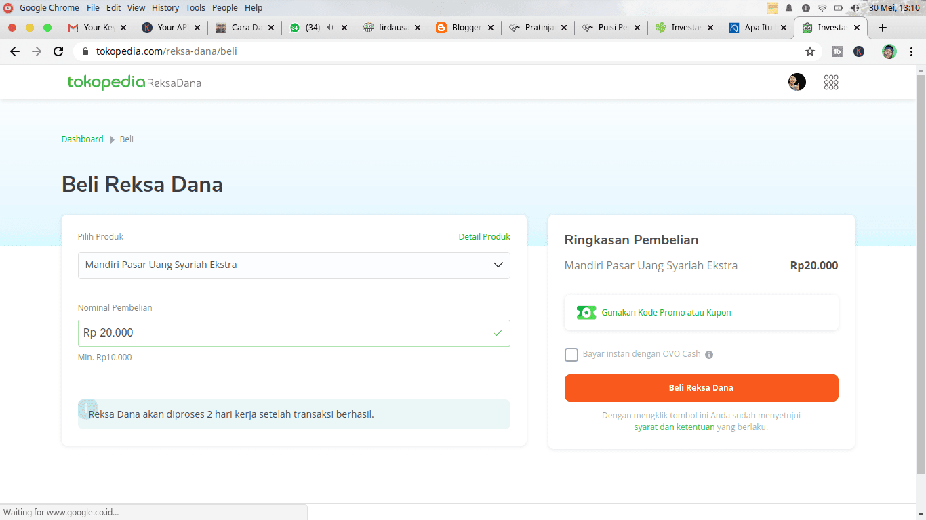The image size is (926, 520).
Task: Click the orange 'Beli Reksa Dana' button
Action: pos(701,388)
